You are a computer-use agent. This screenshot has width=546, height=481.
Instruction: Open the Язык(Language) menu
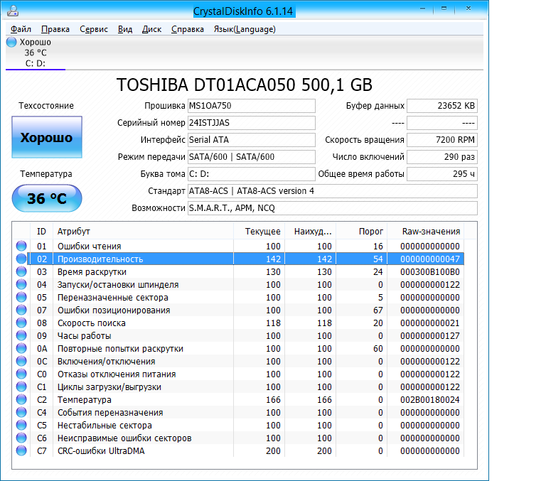pyautogui.click(x=245, y=29)
